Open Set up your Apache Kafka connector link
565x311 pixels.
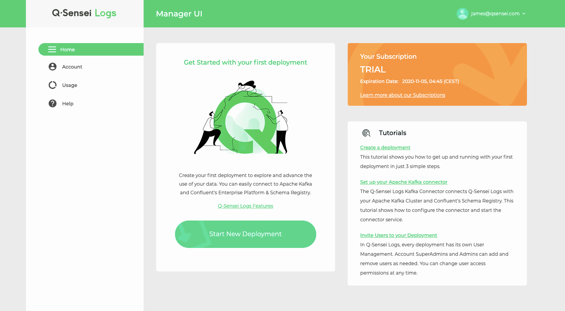click(x=404, y=182)
